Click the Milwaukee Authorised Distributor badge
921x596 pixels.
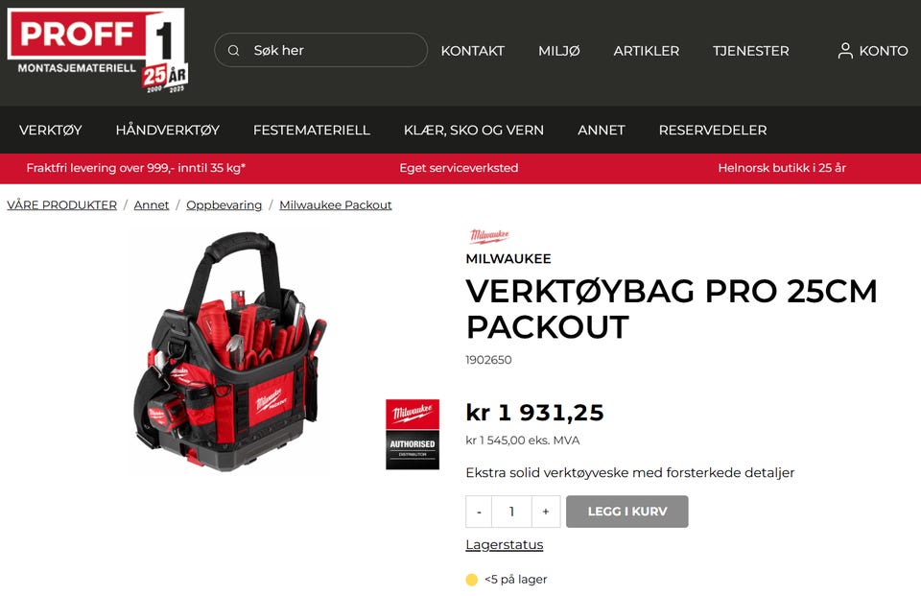[413, 435]
